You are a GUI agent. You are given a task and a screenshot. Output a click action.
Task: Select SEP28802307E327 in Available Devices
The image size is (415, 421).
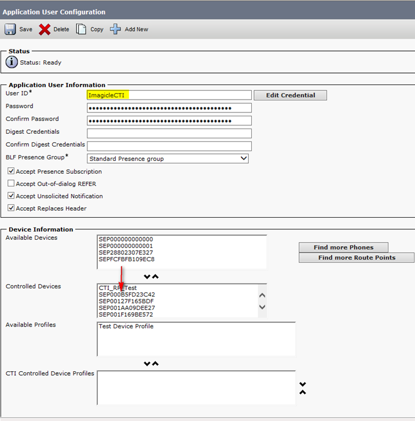126,252
